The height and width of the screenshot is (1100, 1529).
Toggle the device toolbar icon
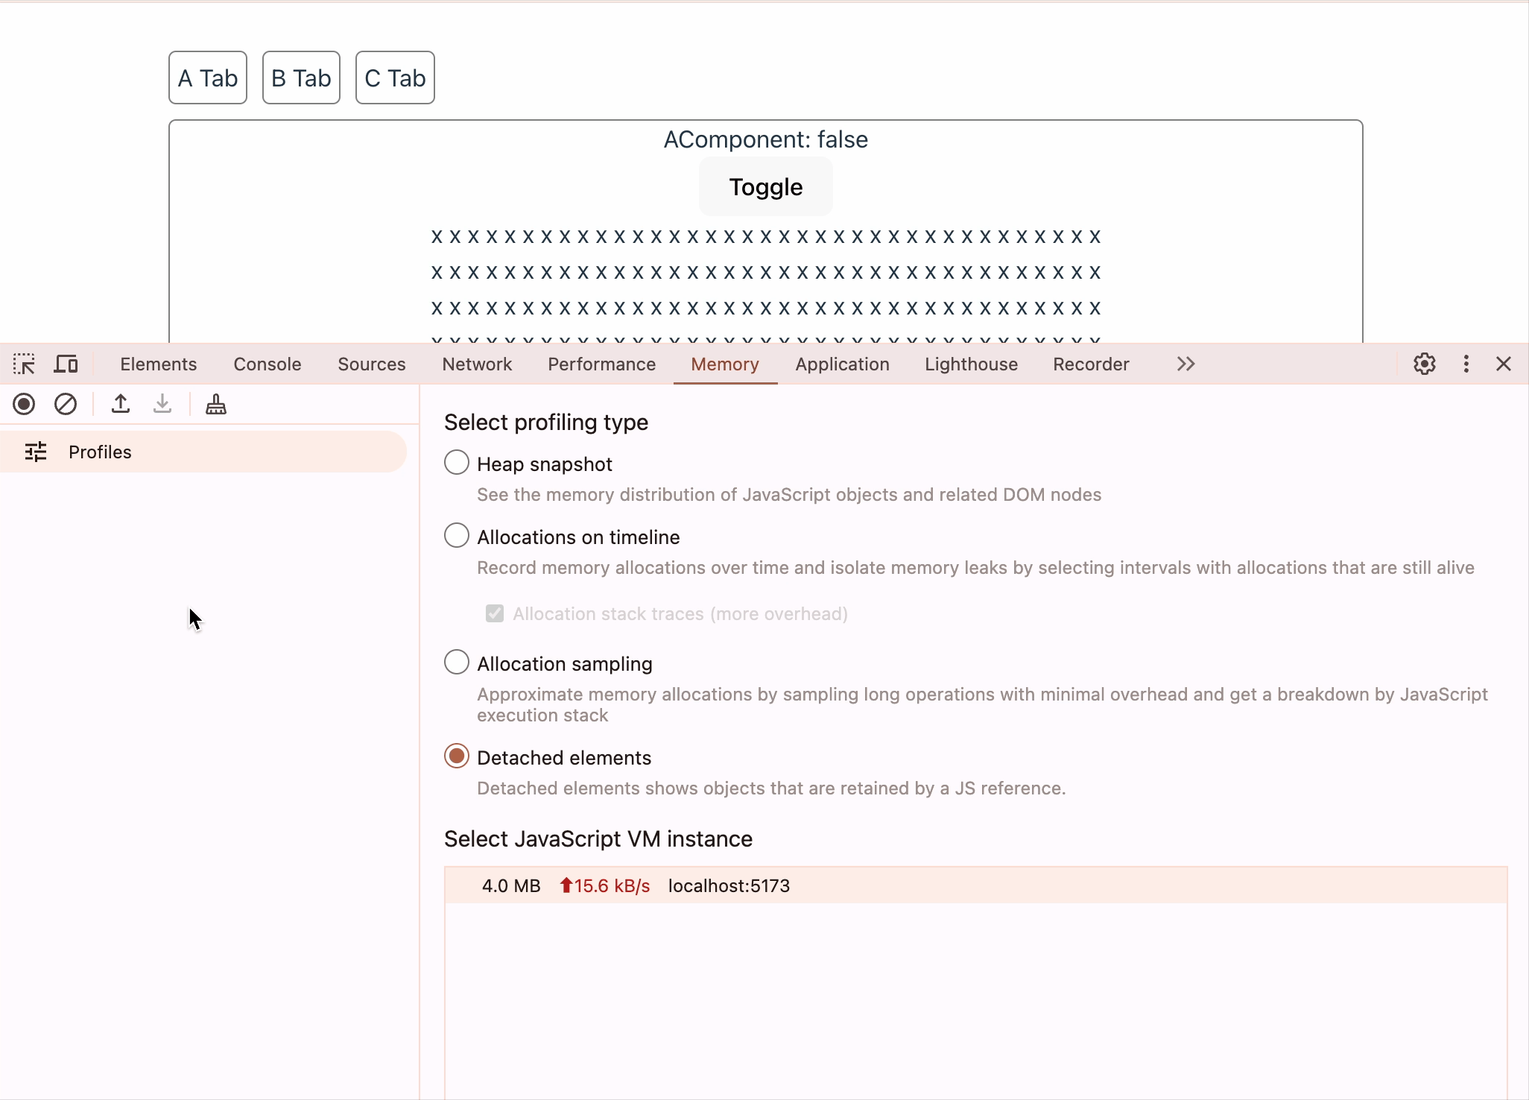(x=66, y=364)
